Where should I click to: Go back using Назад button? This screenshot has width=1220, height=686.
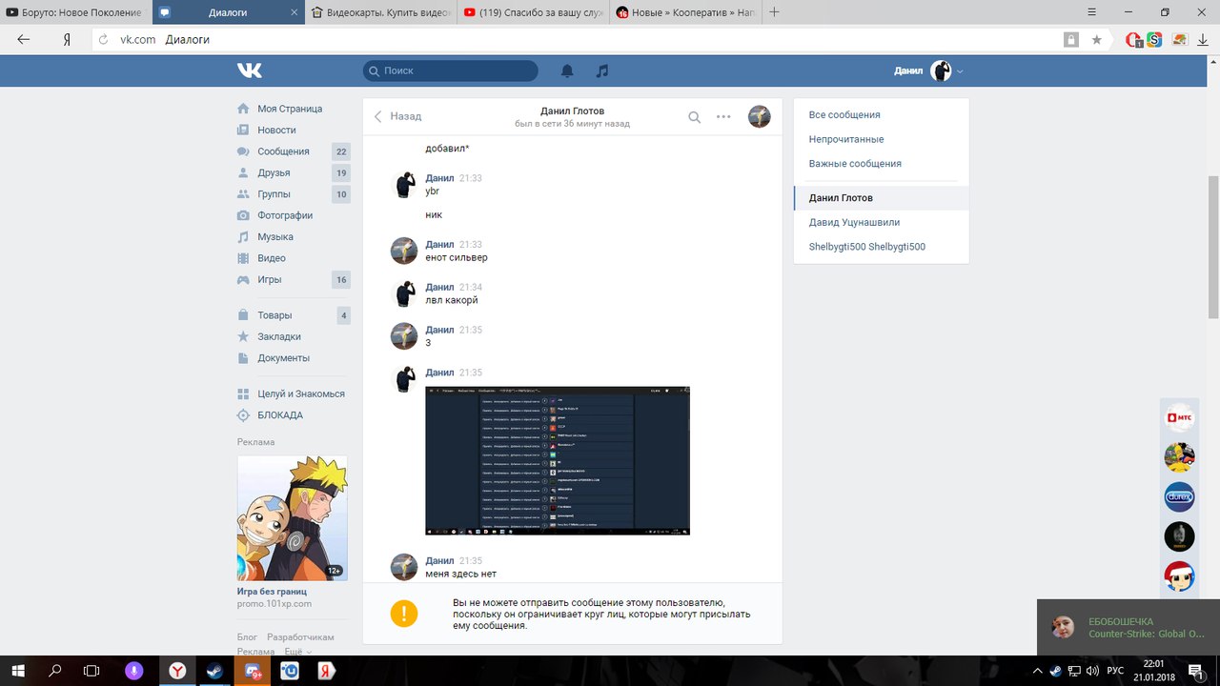click(397, 116)
